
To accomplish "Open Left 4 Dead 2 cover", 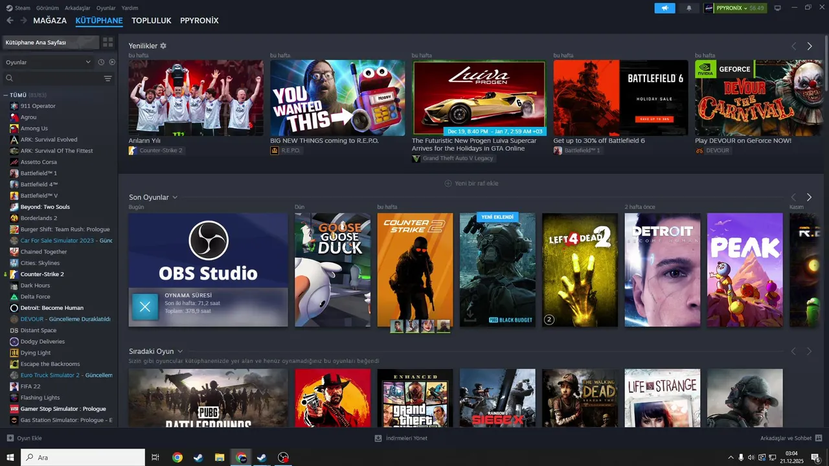I will [x=580, y=270].
